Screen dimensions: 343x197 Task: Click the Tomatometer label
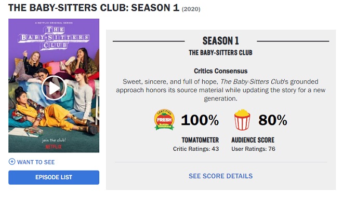[x=200, y=140]
